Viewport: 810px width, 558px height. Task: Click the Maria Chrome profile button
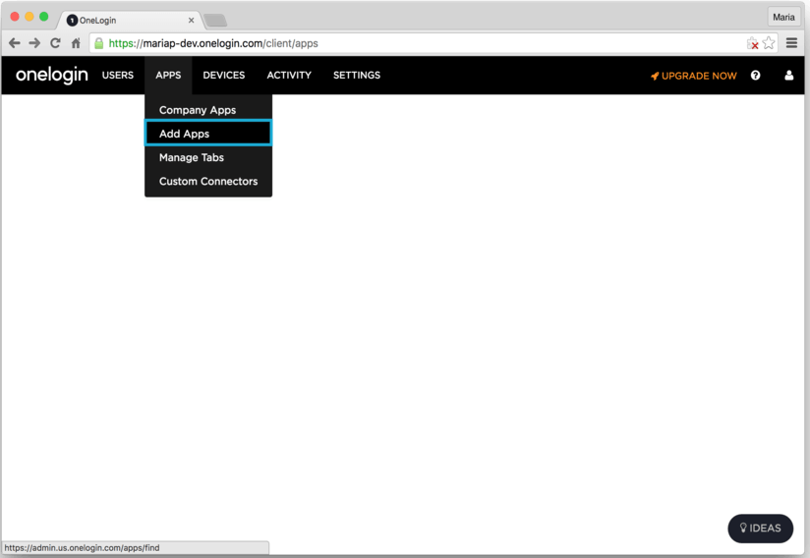[x=783, y=17]
